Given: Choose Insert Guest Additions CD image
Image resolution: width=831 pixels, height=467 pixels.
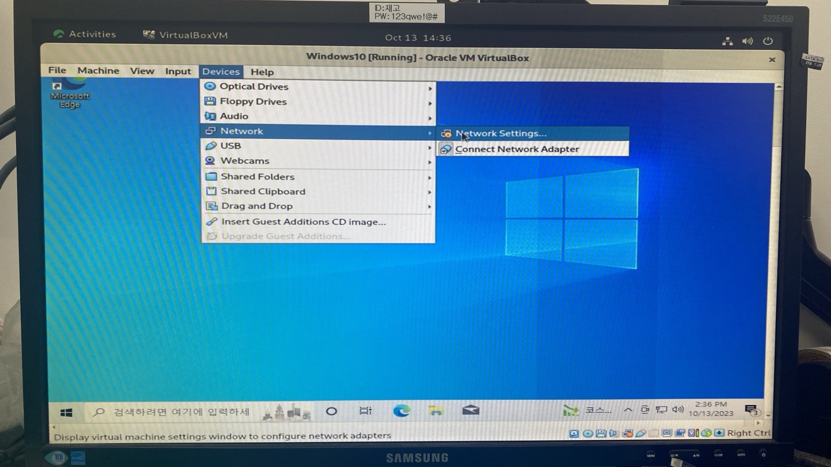Looking at the screenshot, I should pyautogui.click(x=318, y=222).
